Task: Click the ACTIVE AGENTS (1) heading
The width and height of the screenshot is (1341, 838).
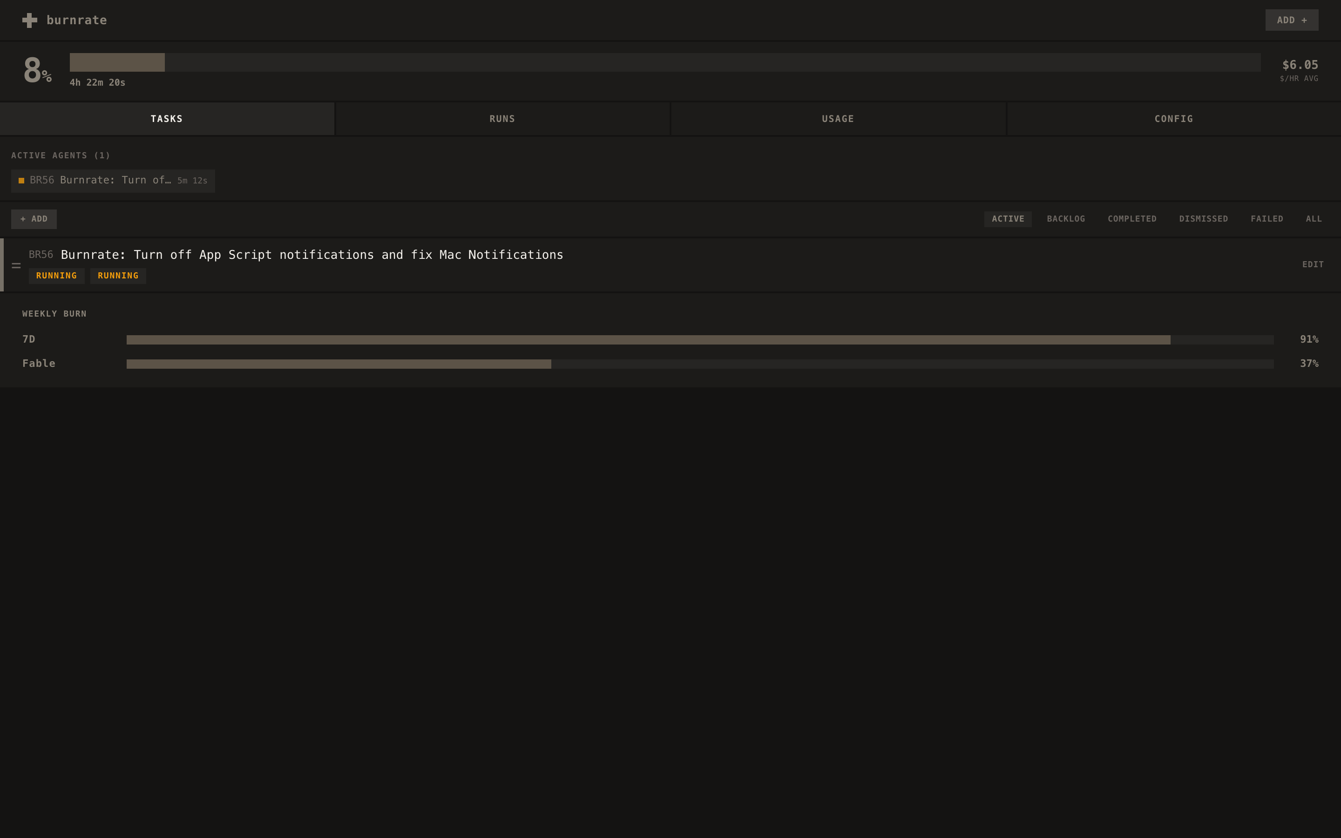Action: tap(61, 155)
